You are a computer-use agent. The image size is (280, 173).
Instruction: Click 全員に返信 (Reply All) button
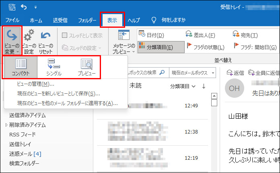265,73
